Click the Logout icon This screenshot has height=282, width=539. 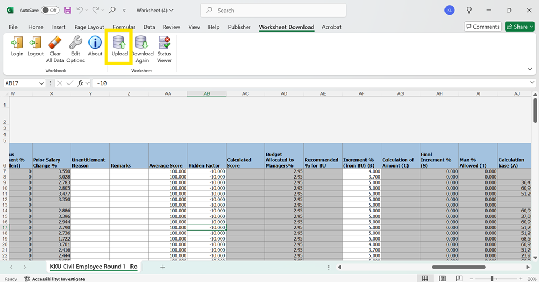[35, 46]
